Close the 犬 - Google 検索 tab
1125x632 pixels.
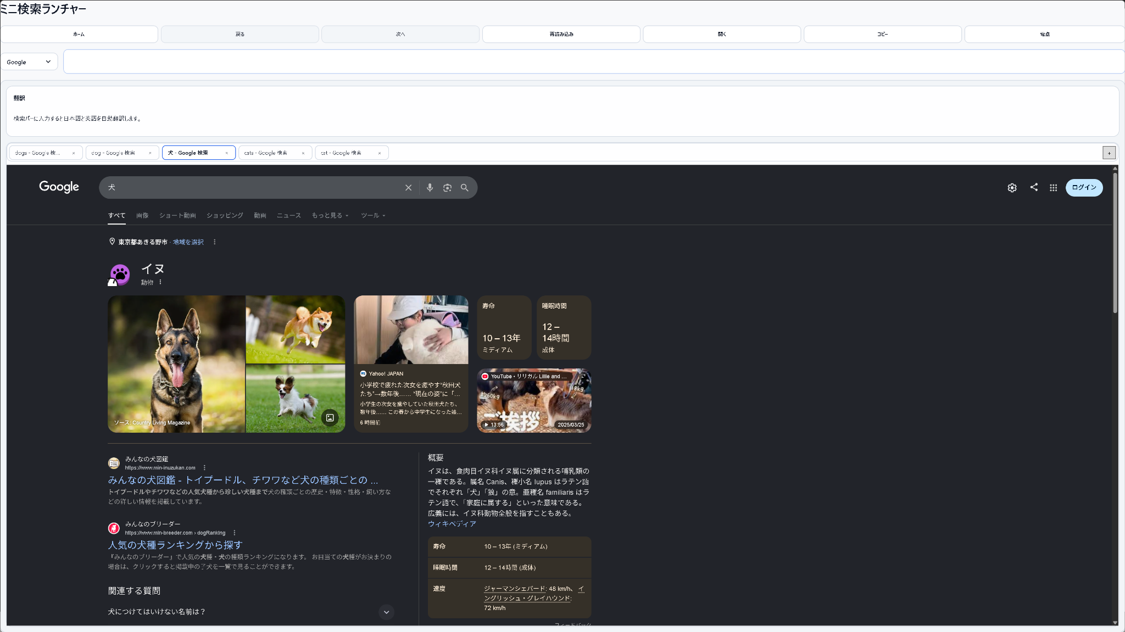226,153
